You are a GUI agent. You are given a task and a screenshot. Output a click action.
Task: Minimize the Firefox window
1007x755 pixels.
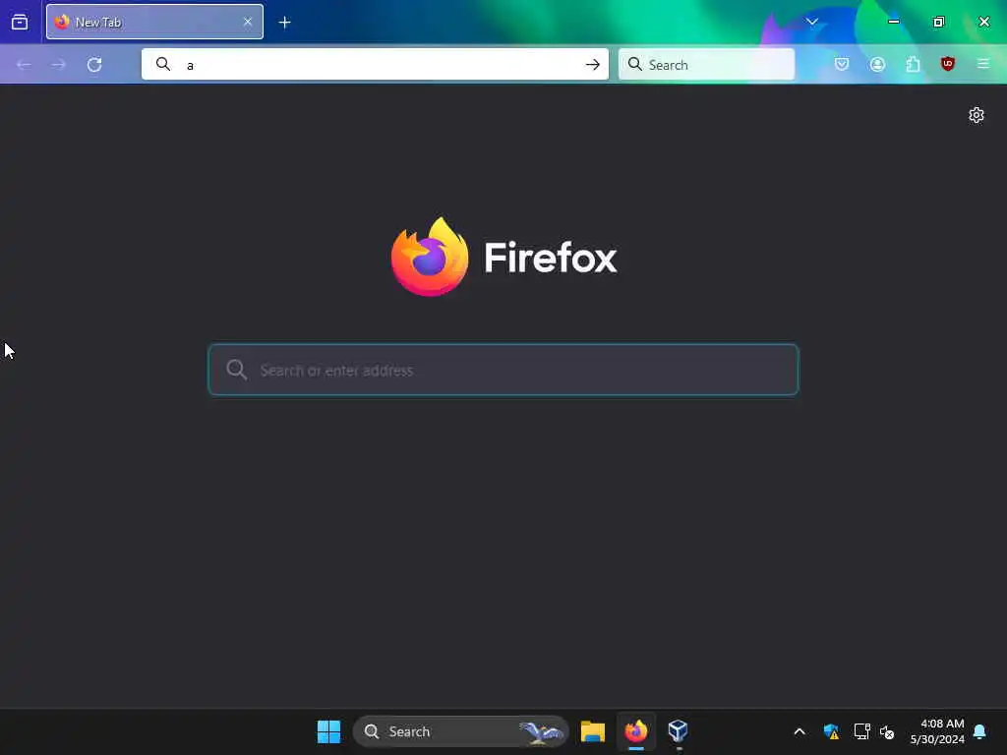pyautogui.click(x=893, y=22)
